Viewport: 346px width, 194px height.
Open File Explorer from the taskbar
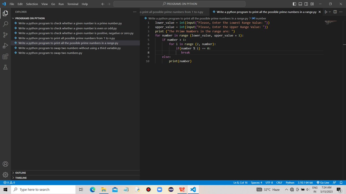(104, 189)
